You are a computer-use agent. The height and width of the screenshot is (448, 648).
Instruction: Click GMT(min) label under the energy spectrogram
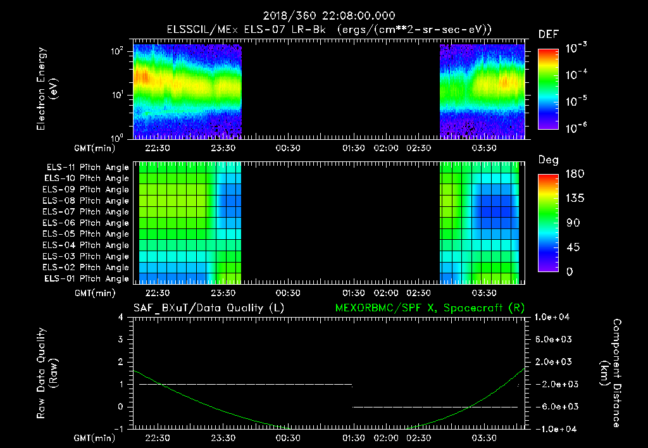click(x=95, y=148)
